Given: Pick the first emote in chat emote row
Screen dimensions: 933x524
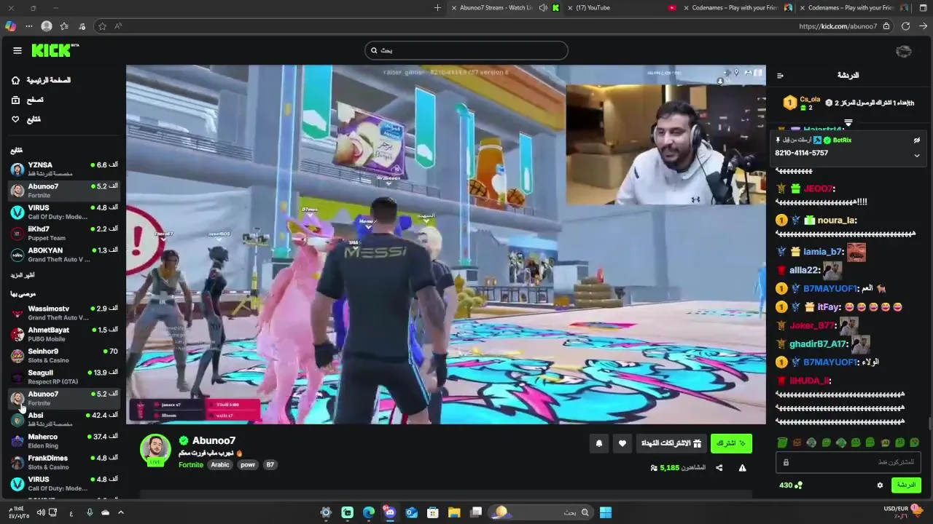Looking at the screenshot, I should click(782, 442).
